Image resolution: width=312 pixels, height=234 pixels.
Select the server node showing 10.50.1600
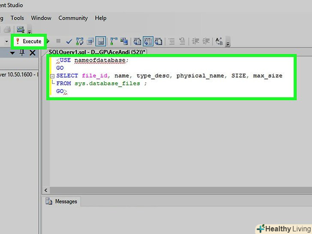click(19, 75)
